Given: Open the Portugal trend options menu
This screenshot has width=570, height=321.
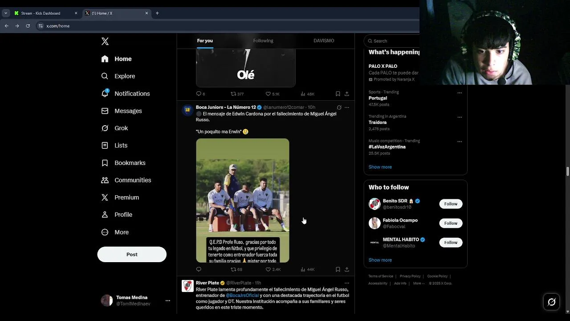Looking at the screenshot, I should tap(460, 93).
